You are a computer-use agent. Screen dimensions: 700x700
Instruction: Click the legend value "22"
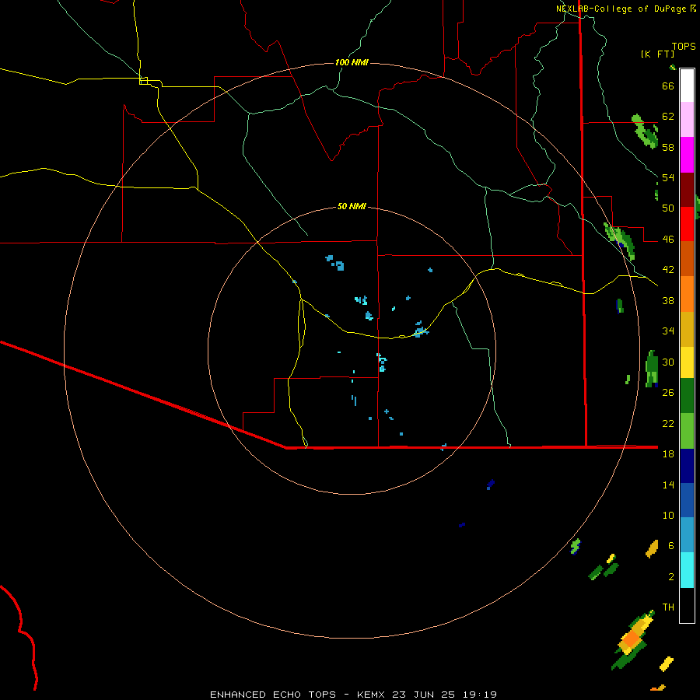click(x=668, y=423)
